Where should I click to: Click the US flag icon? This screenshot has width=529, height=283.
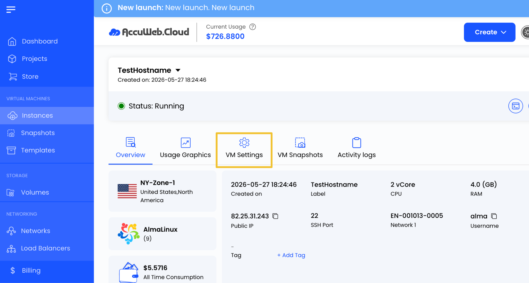click(127, 191)
